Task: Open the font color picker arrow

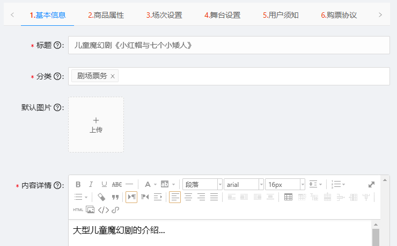Action: pyautogui.click(x=155, y=184)
